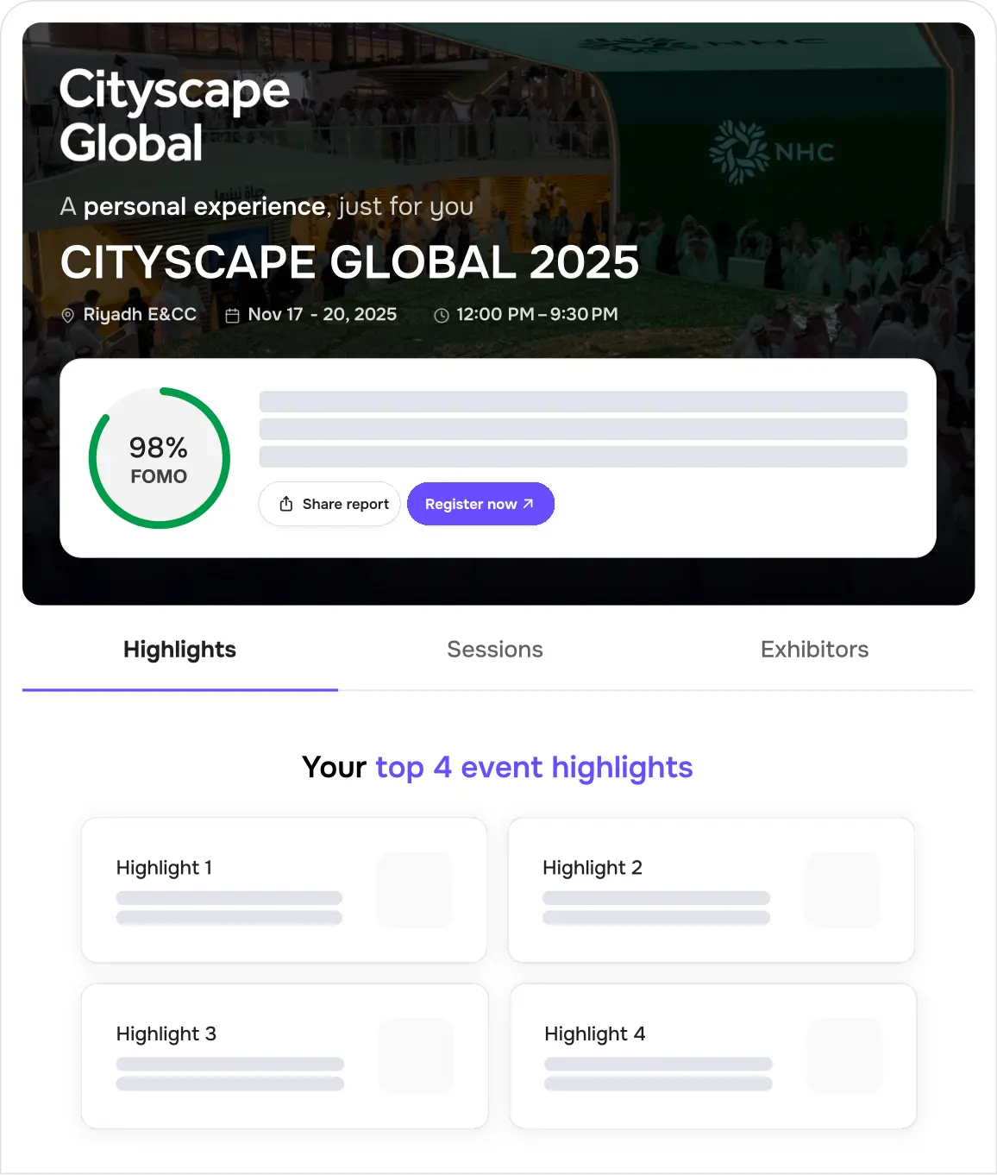Click the NHC logo in the banner

click(x=771, y=152)
